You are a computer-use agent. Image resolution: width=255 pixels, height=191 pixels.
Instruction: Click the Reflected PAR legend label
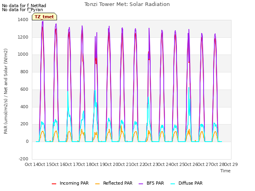pyautogui.click(x=118, y=183)
